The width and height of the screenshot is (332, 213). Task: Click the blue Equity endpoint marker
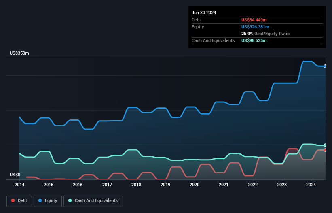325,66
